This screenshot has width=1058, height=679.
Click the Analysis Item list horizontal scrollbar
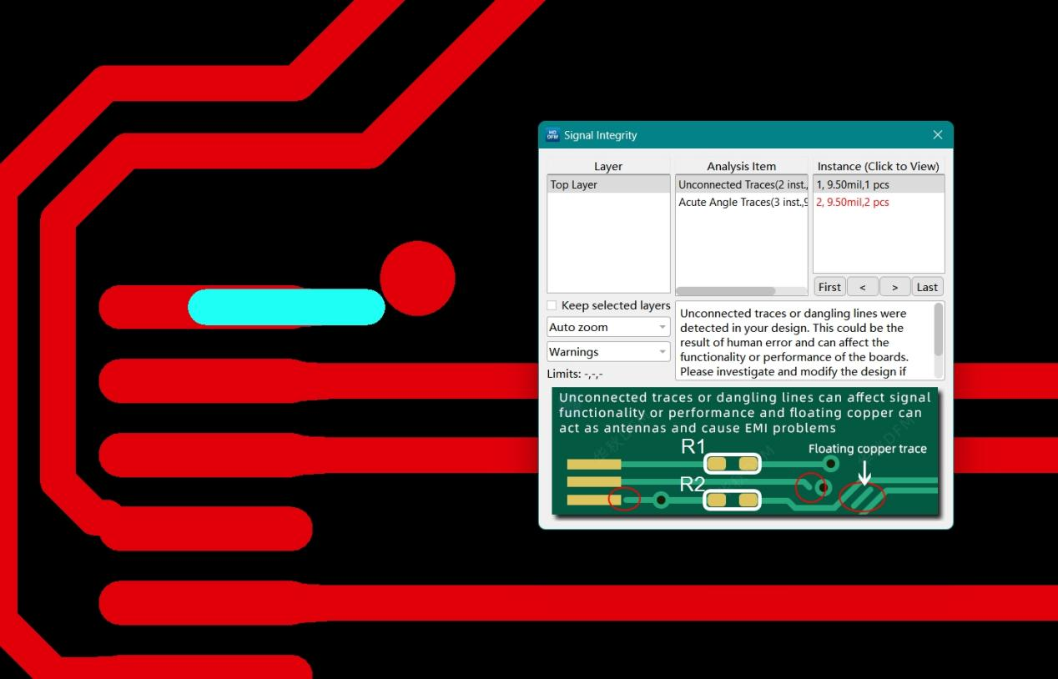[725, 291]
